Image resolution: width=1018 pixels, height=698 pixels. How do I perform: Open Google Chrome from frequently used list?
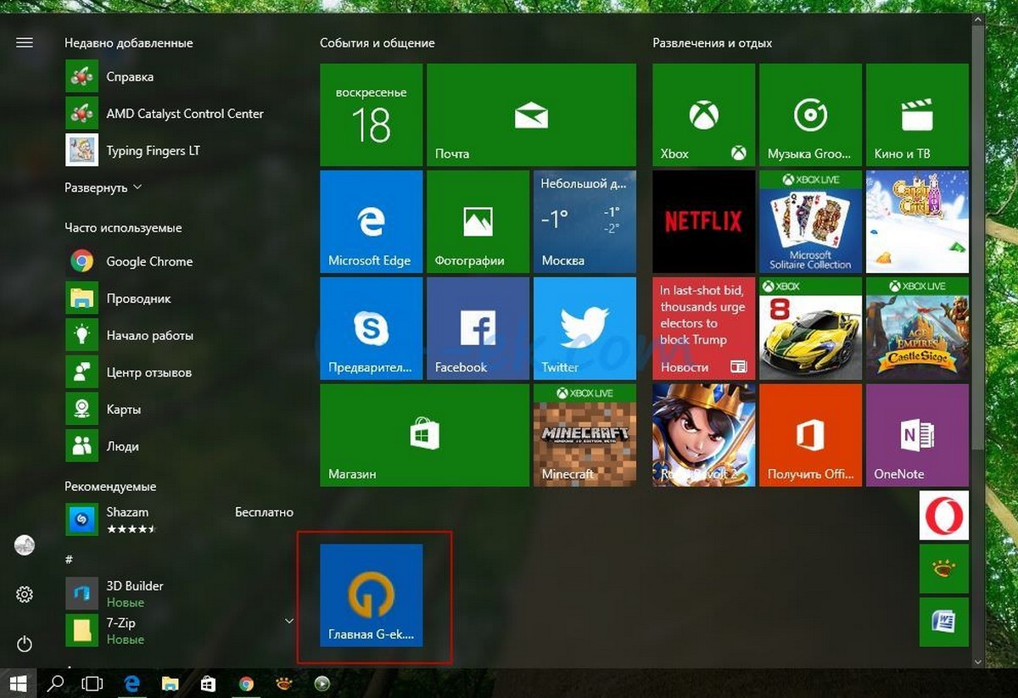coord(149,261)
